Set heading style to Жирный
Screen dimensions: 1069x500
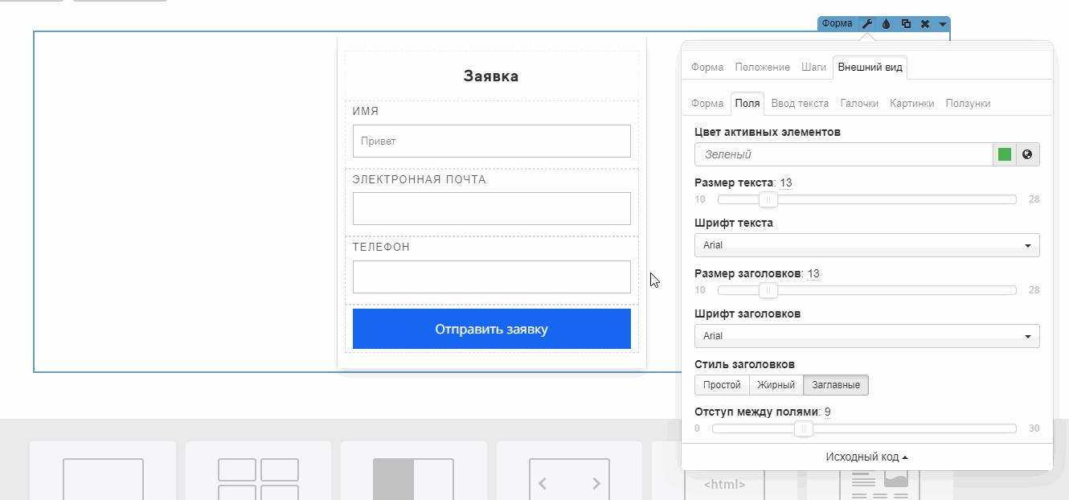pos(776,385)
